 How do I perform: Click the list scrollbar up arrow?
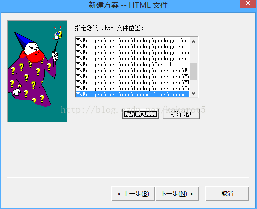point(193,42)
